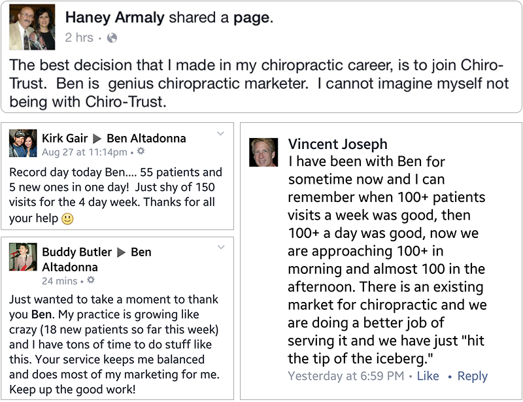The width and height of the screenshot is (523, 402).
Task: Open Buddy Butler's profile photo
Action: click(23, 257)
